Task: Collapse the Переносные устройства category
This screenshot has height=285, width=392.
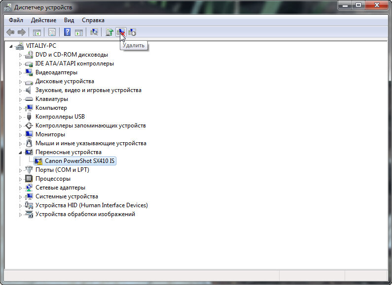Action: [20, 153]
